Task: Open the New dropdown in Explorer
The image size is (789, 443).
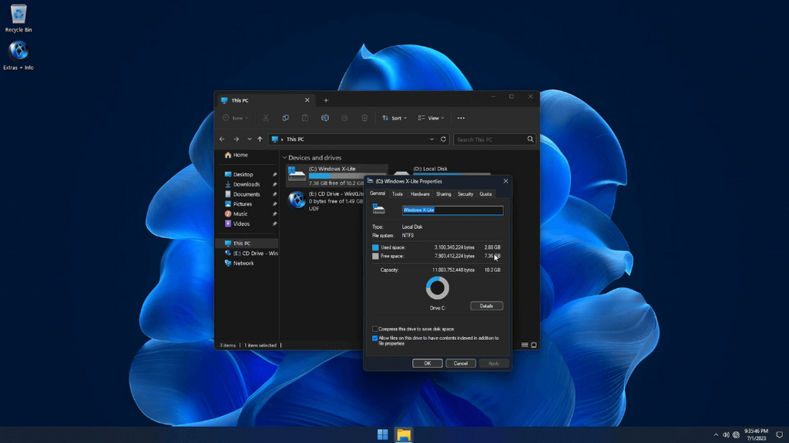Action: (x=236, y=118)
